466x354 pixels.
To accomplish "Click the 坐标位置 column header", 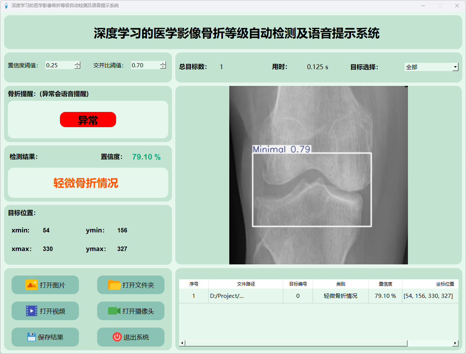I will (x=430, y=284).
